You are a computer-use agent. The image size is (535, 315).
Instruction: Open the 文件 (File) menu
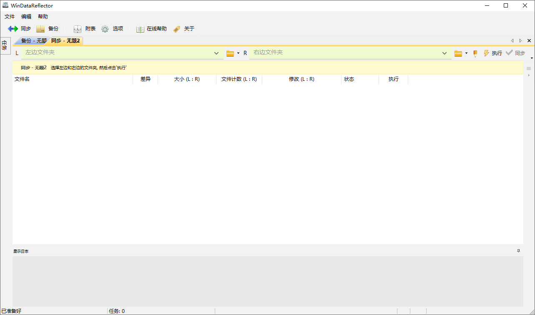click(10, 17)
